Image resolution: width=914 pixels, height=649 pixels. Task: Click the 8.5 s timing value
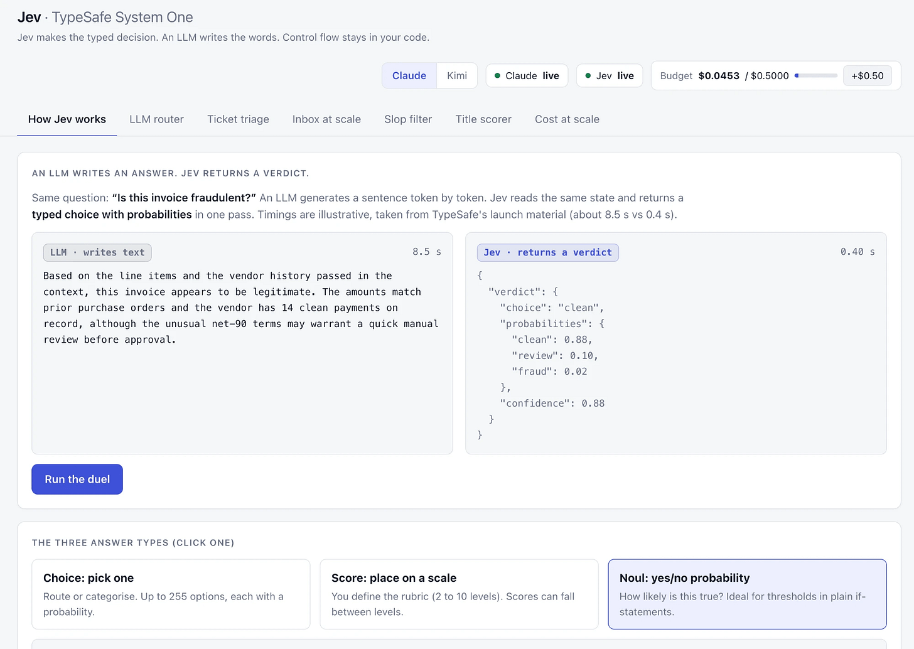click(427, 252)
